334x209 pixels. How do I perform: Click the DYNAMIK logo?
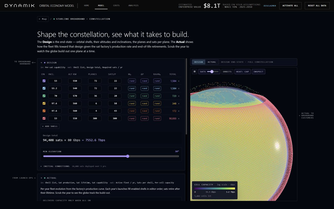[20, 6]
